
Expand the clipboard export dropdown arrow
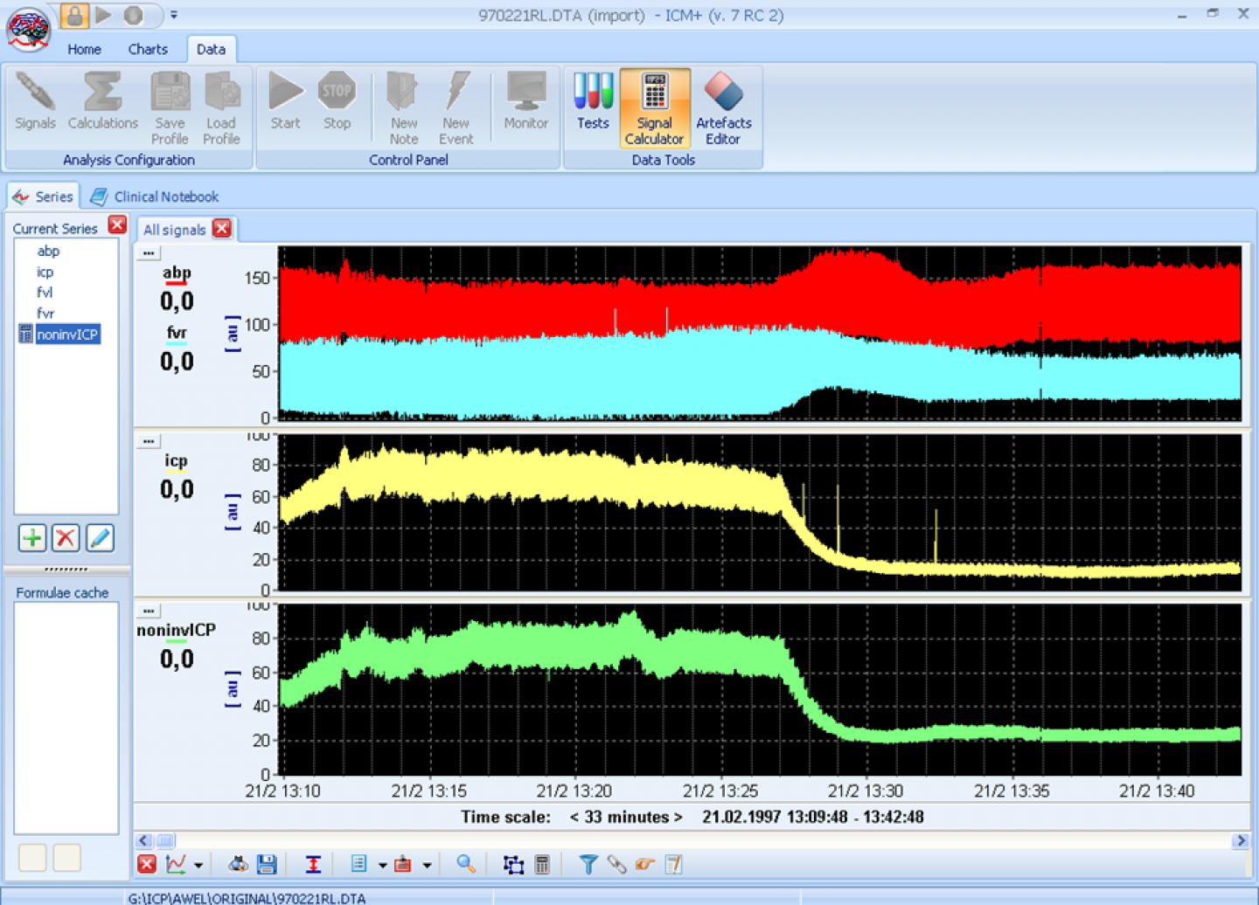coord(427,864)
